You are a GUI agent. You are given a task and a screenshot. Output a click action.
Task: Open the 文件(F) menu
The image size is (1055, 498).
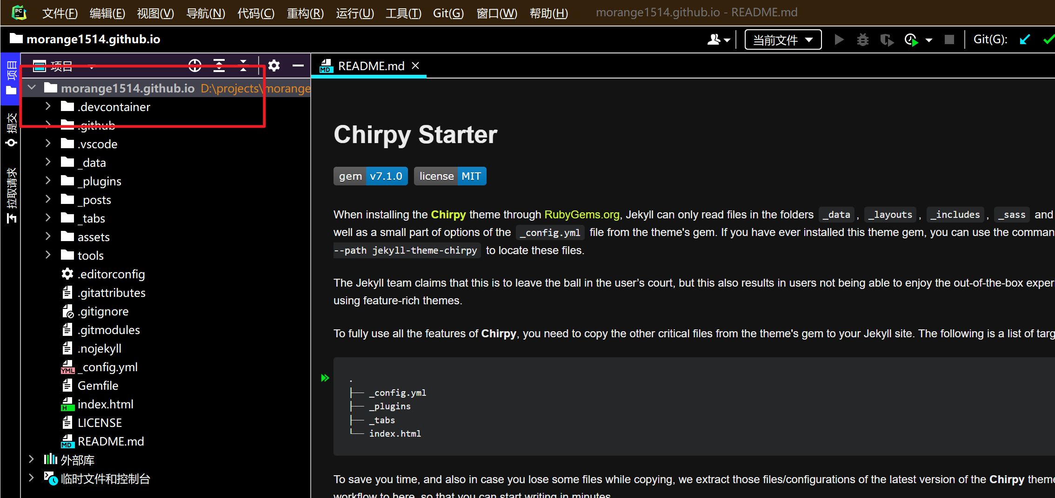[60, 13]
